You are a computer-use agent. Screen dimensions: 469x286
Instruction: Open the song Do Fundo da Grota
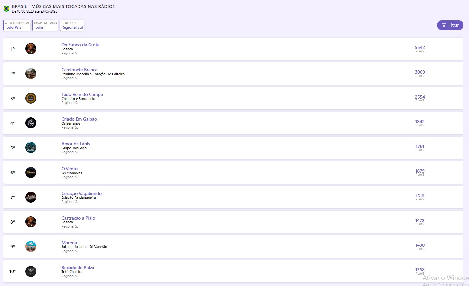pyautogui.click(x=80, y=45)
